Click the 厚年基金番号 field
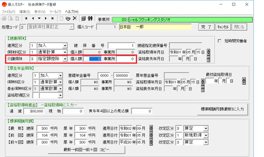The width and height of the screenshot is (264, 157). point(177,75)
